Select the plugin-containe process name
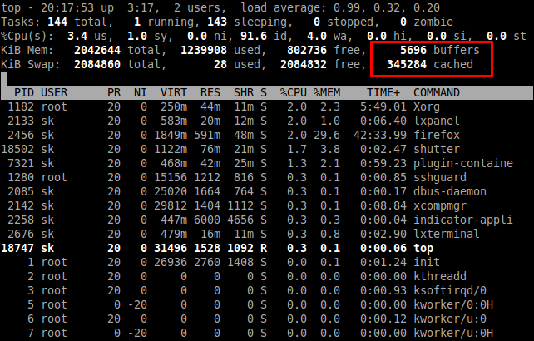The image size is (534, 341). click(x=463, y=163)
